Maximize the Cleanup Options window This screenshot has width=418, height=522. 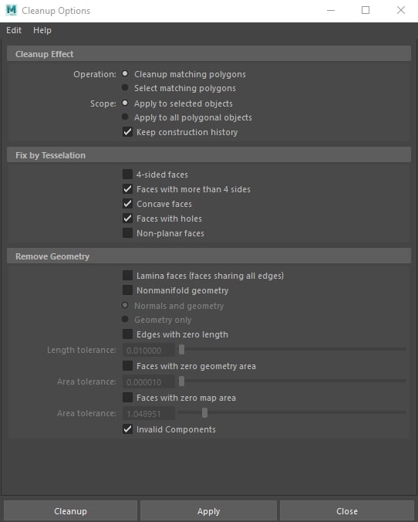tap(366, 10)
